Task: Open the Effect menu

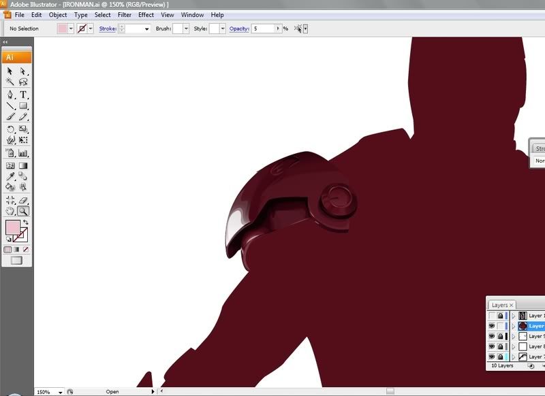Action: 146,15
